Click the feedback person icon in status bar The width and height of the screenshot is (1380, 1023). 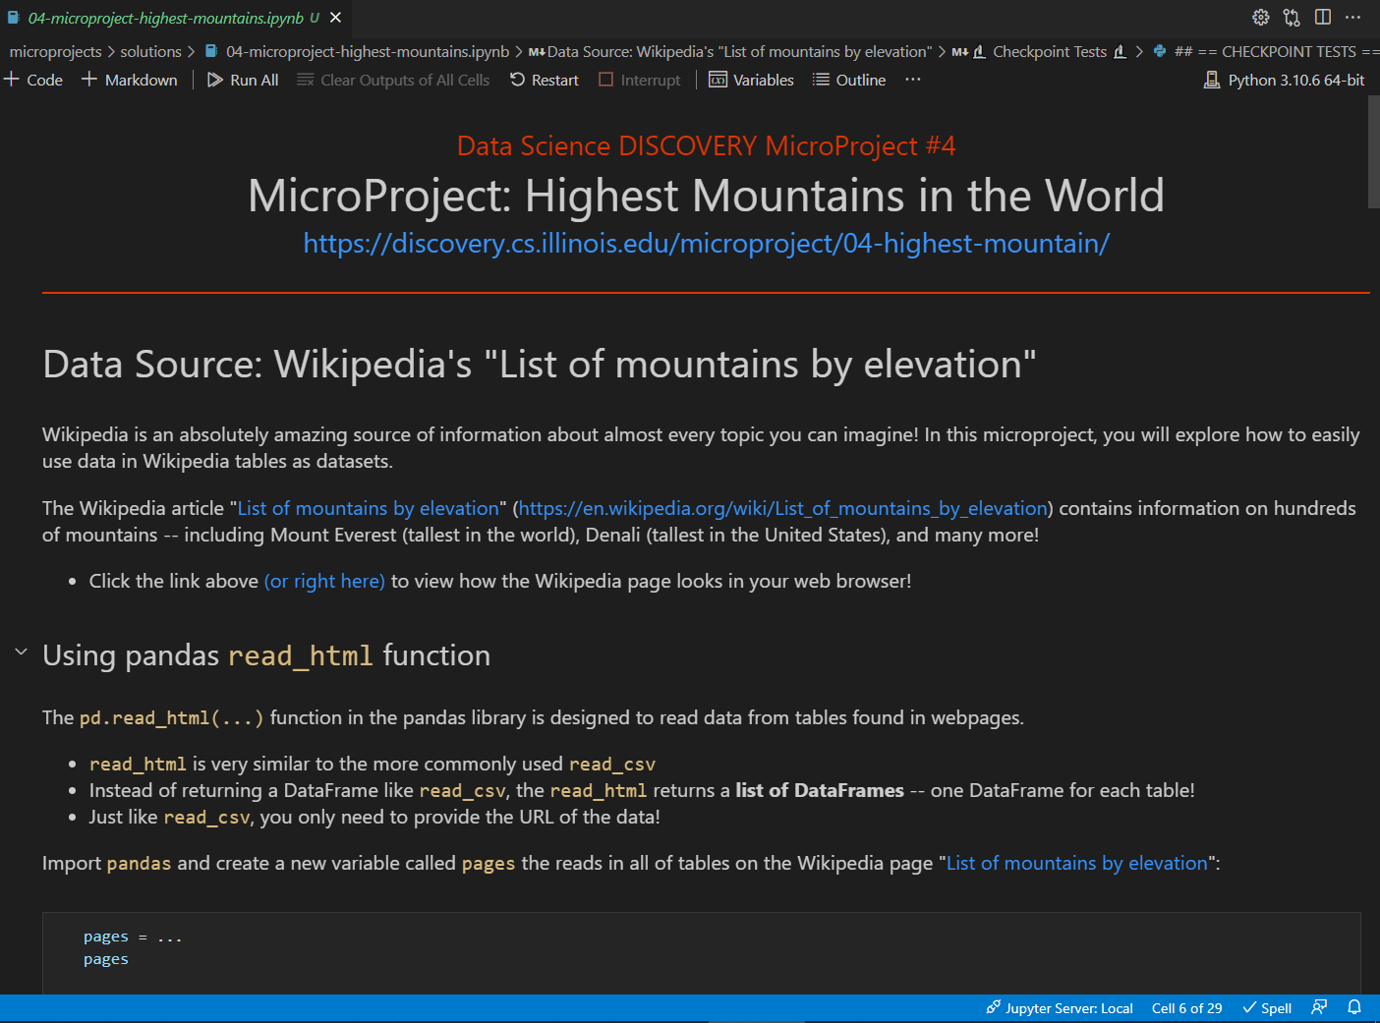[x=1319, y=1007]
